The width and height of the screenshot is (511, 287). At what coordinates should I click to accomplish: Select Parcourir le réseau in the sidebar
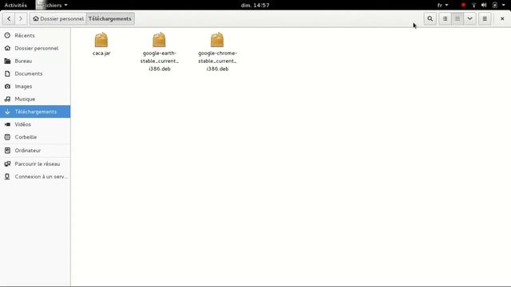35,163
